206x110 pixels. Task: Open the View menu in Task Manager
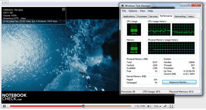[x=142, y=11]
